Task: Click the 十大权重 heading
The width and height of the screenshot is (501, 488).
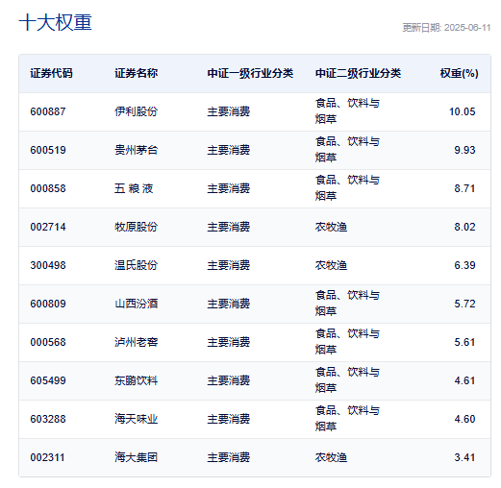Action: [56, 23]
